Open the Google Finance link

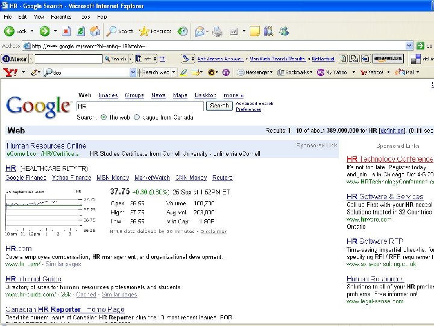(26, 177)
